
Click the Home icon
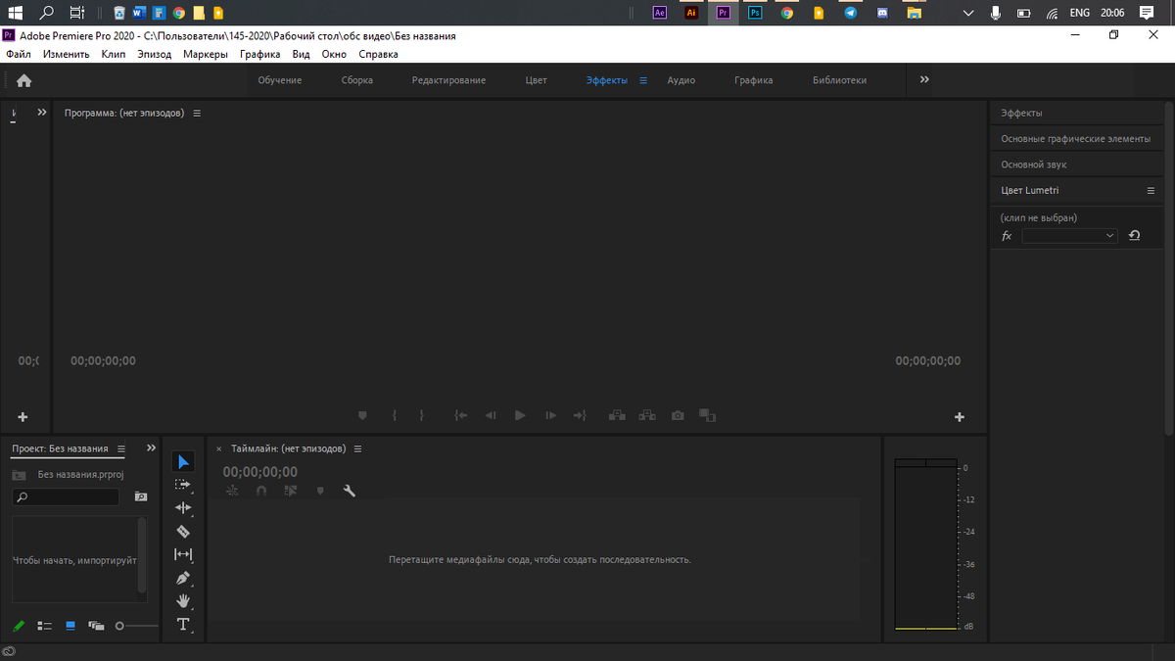(x=24, y=81)
